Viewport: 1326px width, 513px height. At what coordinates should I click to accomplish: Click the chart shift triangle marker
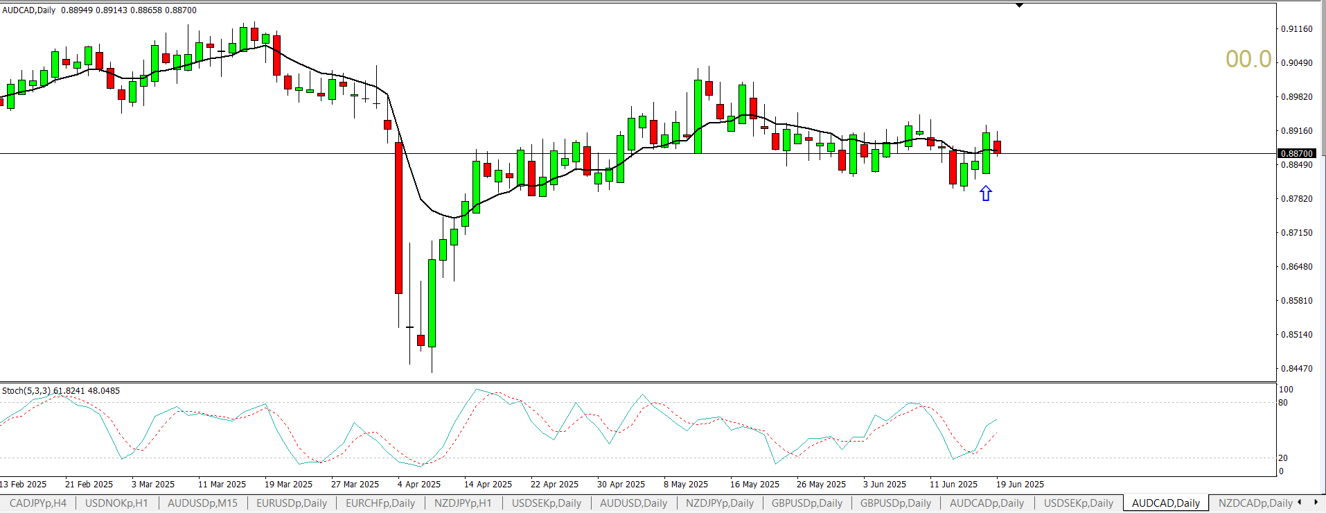point(1019,6)
